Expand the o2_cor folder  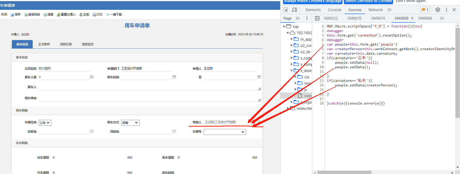point(292,45)
